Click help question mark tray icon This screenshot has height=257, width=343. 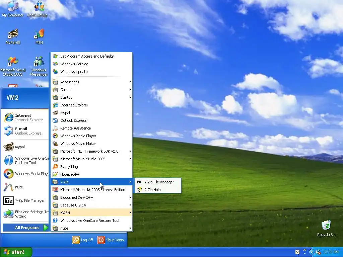click(297, 252)
